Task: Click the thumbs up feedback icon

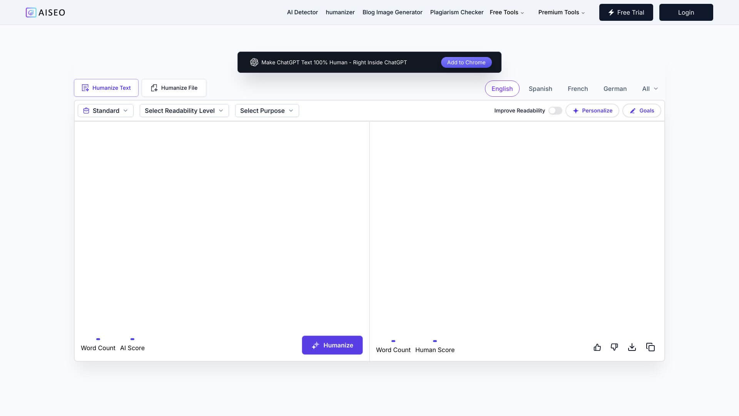Action: point(597,347)
